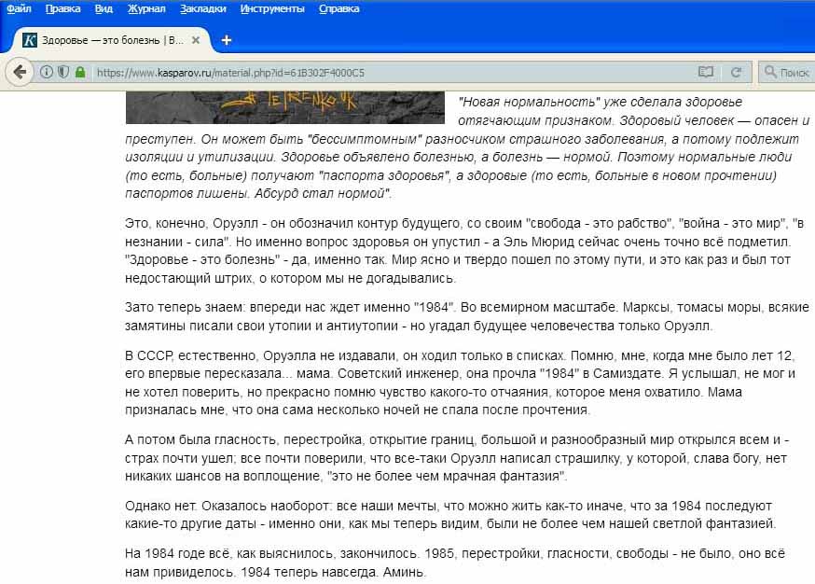Open the Закладки menu

[202, 8]
